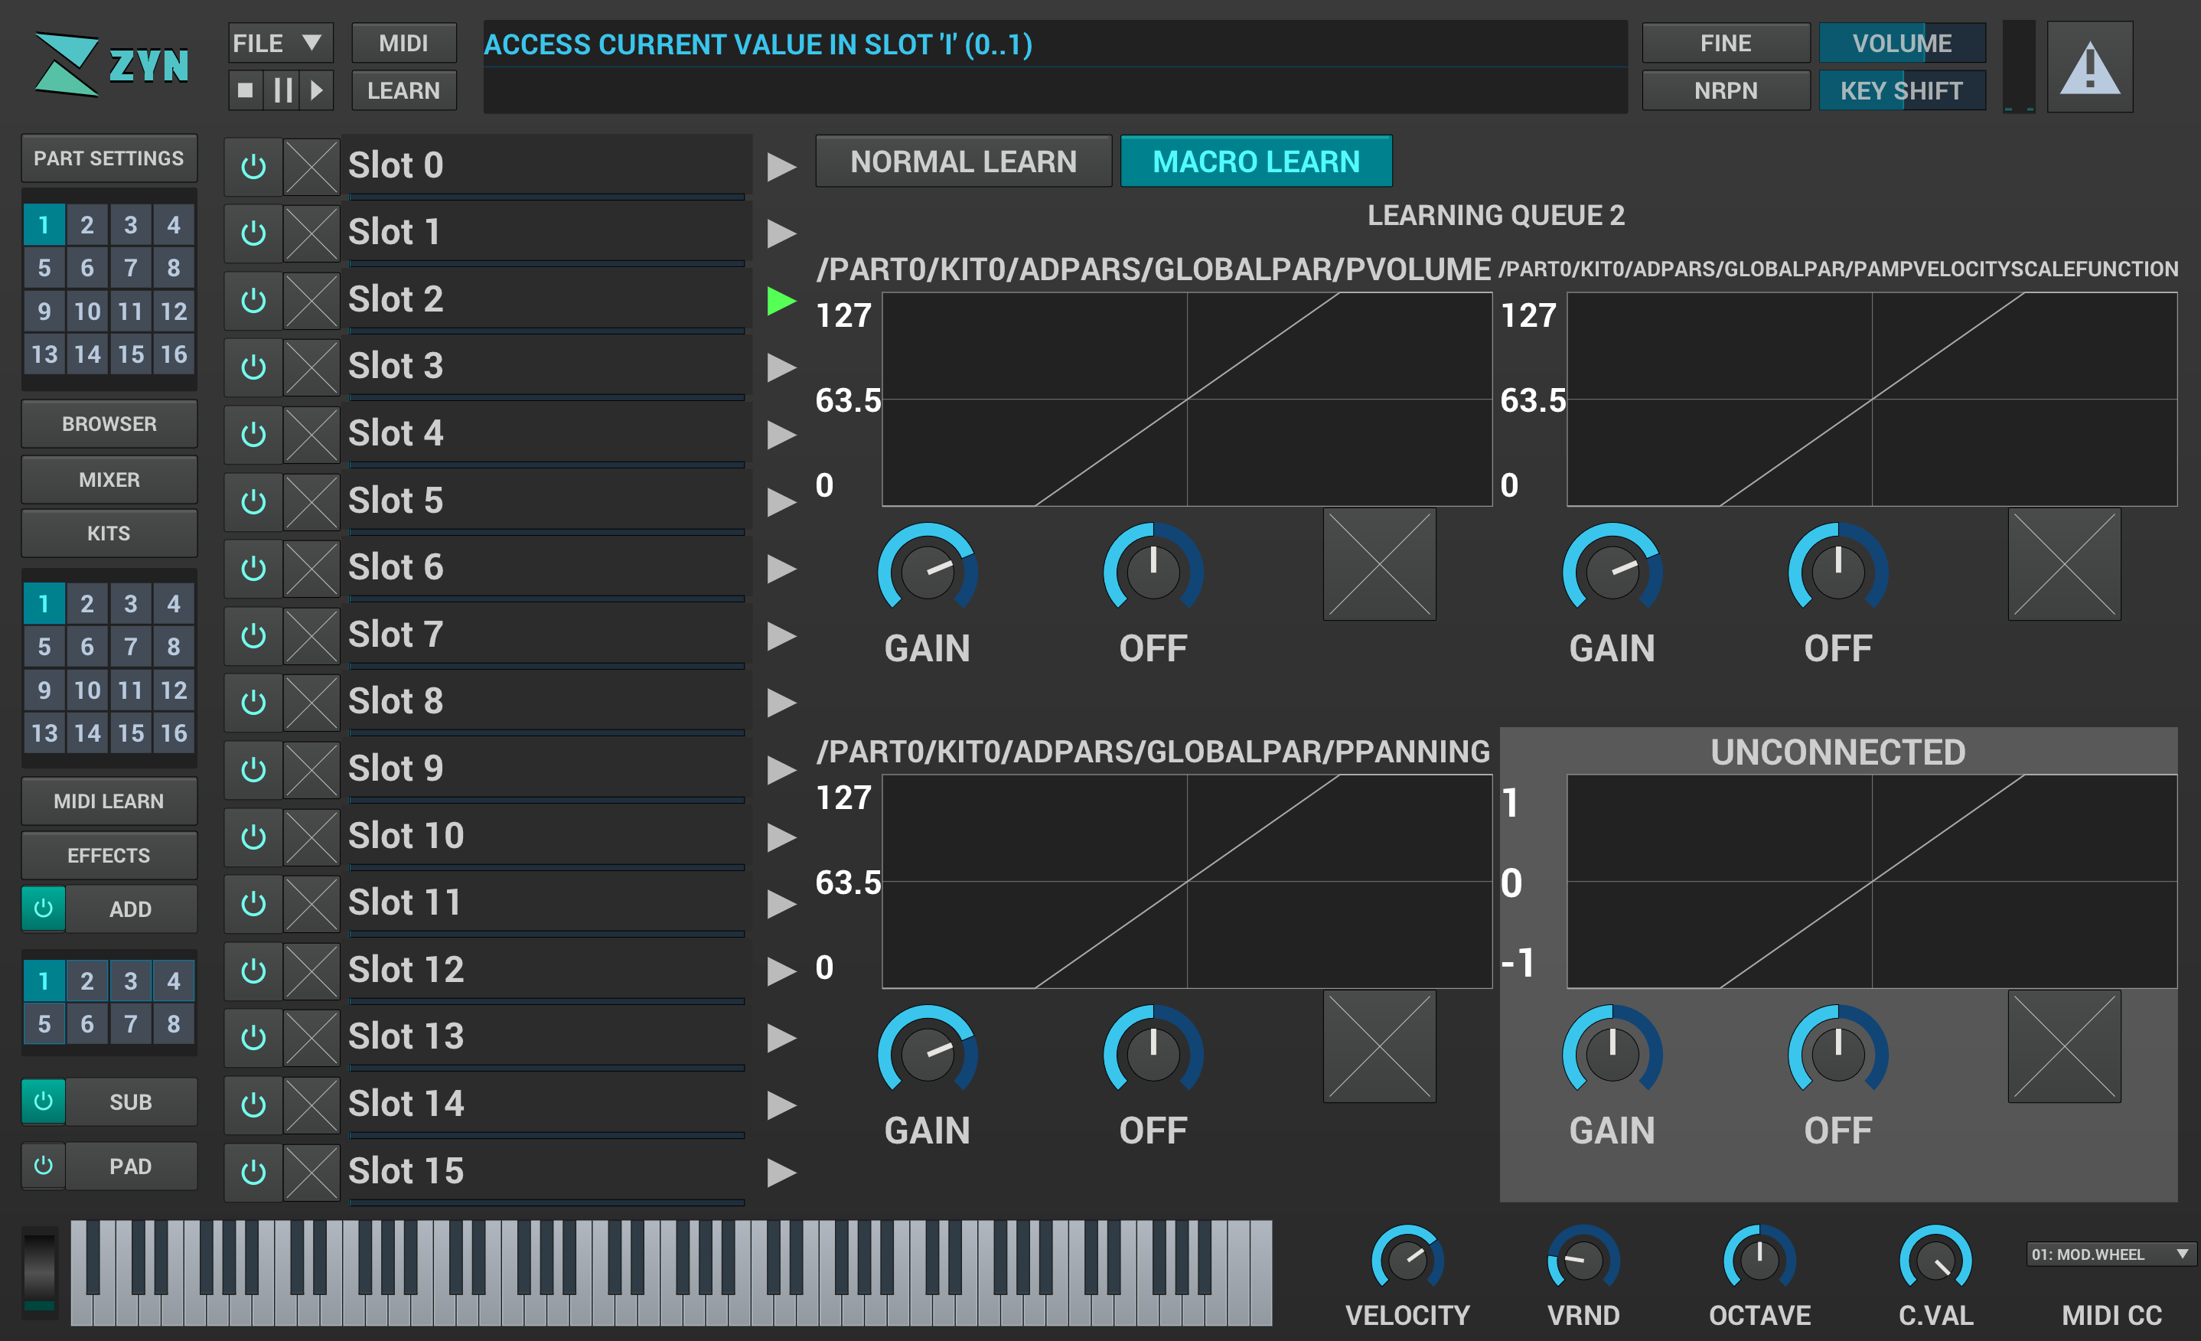
Task: Remove the PPANNING mapping with its X box
Action: (1379, 1047)
